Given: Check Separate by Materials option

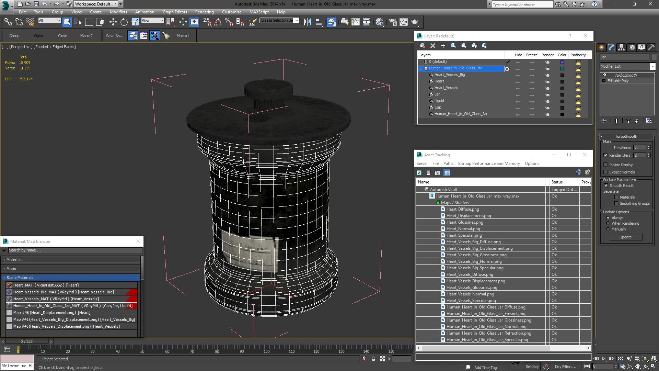Looking at the screenshot, I should (616, 197).
